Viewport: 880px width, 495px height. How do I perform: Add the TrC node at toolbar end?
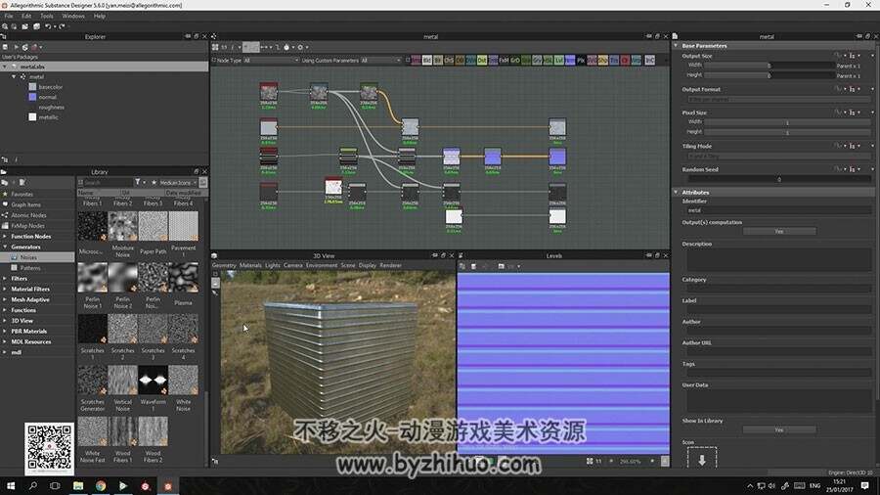(649, 60)
